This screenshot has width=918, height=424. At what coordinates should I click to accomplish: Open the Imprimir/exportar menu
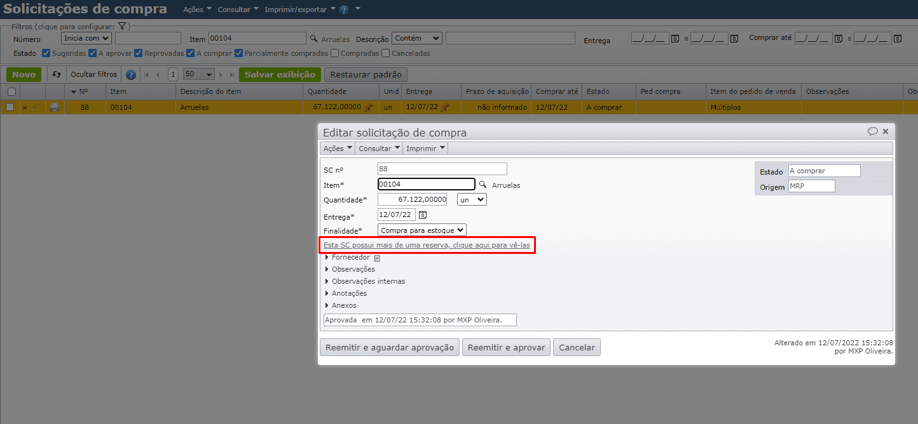[x=300, y=10]
